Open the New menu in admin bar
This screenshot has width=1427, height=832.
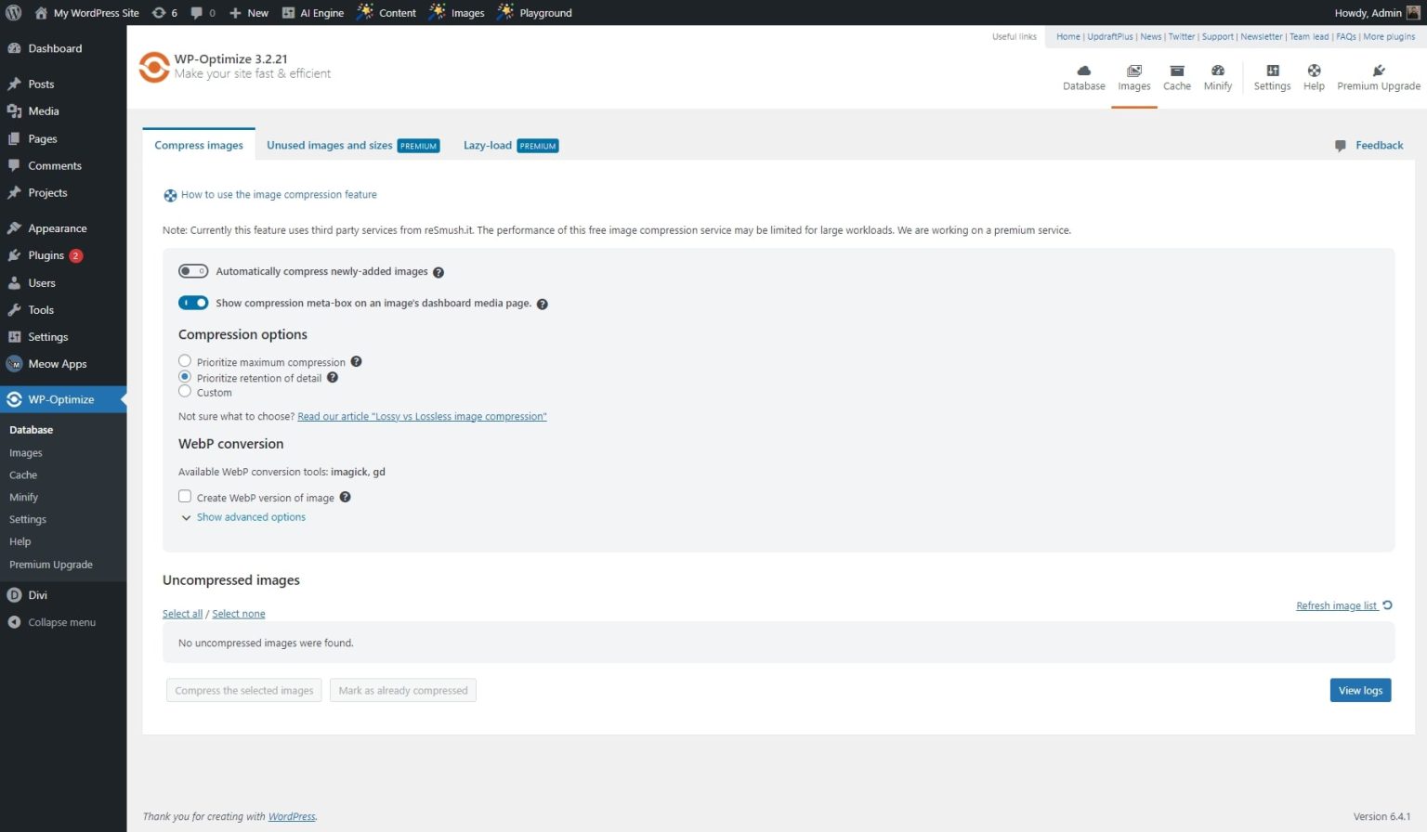249,12
